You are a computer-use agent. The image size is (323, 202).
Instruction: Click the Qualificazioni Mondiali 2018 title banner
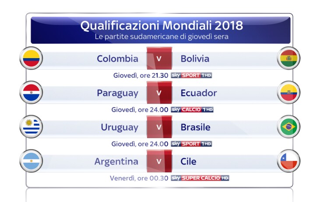(161, 30)
